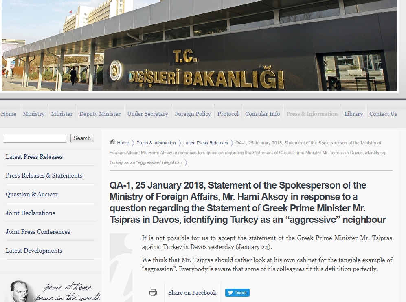Share the article on Facebook
Screen dimensions: 406x302
[192, 293]
